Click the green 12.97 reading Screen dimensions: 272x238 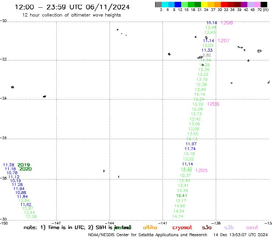tap(28, 208)
